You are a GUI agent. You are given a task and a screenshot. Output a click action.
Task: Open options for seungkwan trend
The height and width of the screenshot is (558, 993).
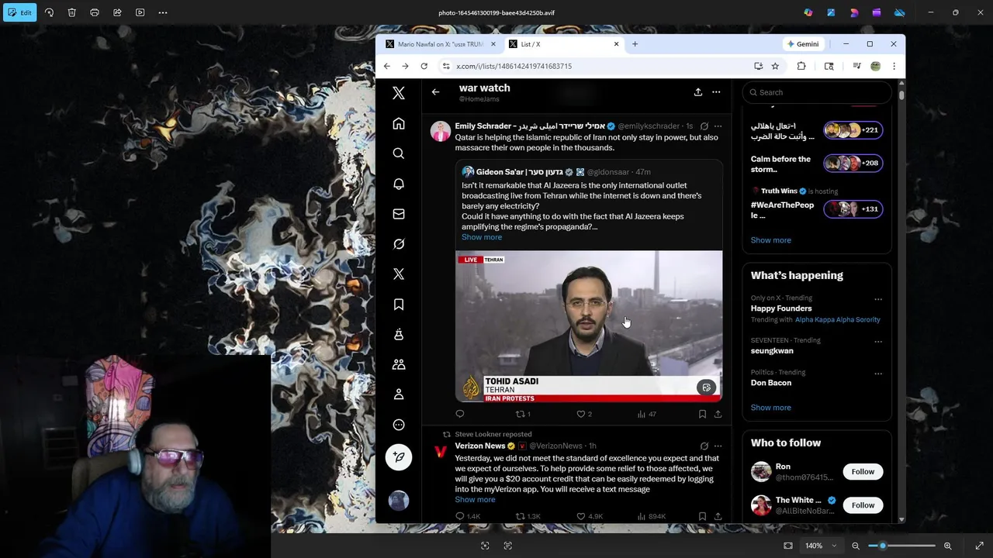point(878,342)
